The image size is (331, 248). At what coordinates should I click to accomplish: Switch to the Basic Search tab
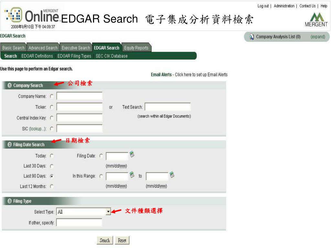[14, 48]
